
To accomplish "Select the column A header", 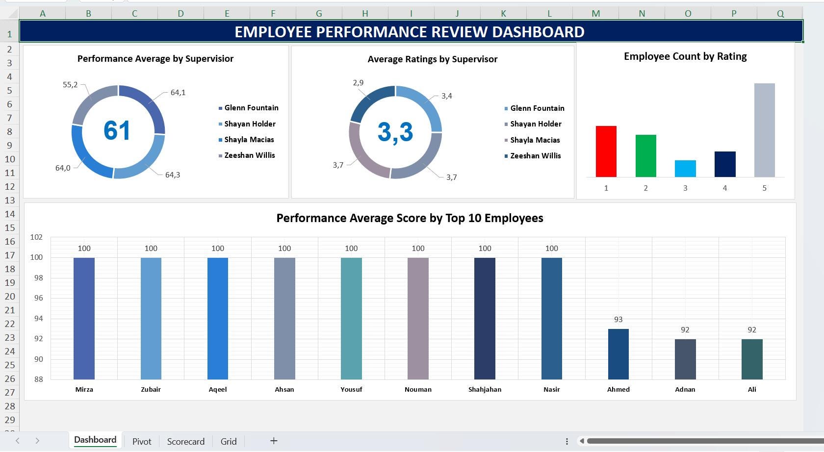I will tap(43, 13).
